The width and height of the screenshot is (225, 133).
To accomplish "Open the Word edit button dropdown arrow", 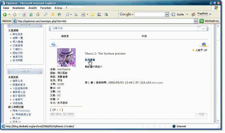I will (x=87, y=14).
